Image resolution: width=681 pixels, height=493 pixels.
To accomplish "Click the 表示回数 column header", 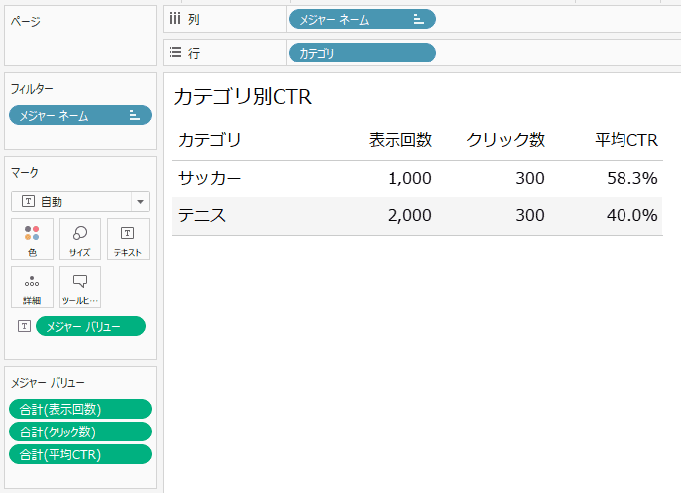I will tap(400, 140).
